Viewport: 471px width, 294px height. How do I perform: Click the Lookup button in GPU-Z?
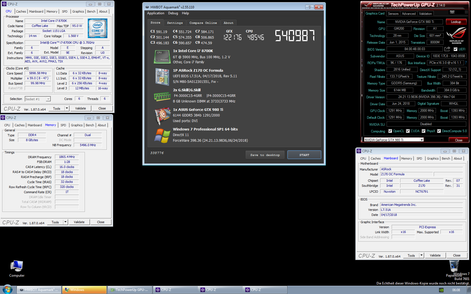pyautogui.click(x=456, y=22)
